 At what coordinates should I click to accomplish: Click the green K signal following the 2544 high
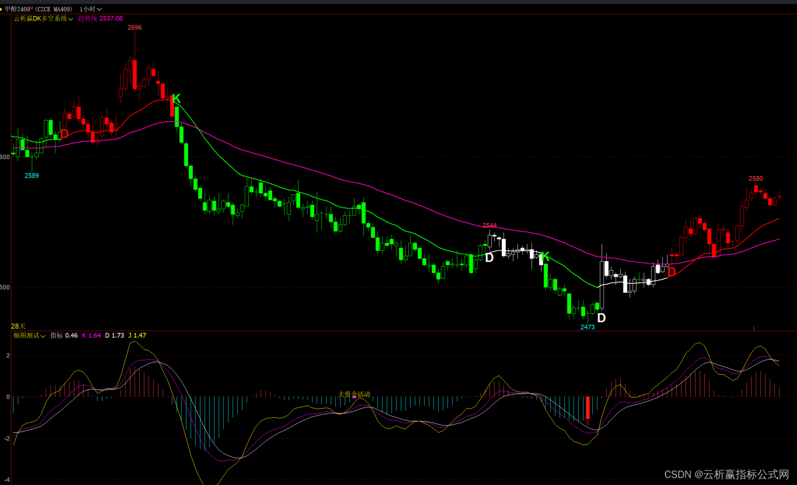(x=545, y=257)
